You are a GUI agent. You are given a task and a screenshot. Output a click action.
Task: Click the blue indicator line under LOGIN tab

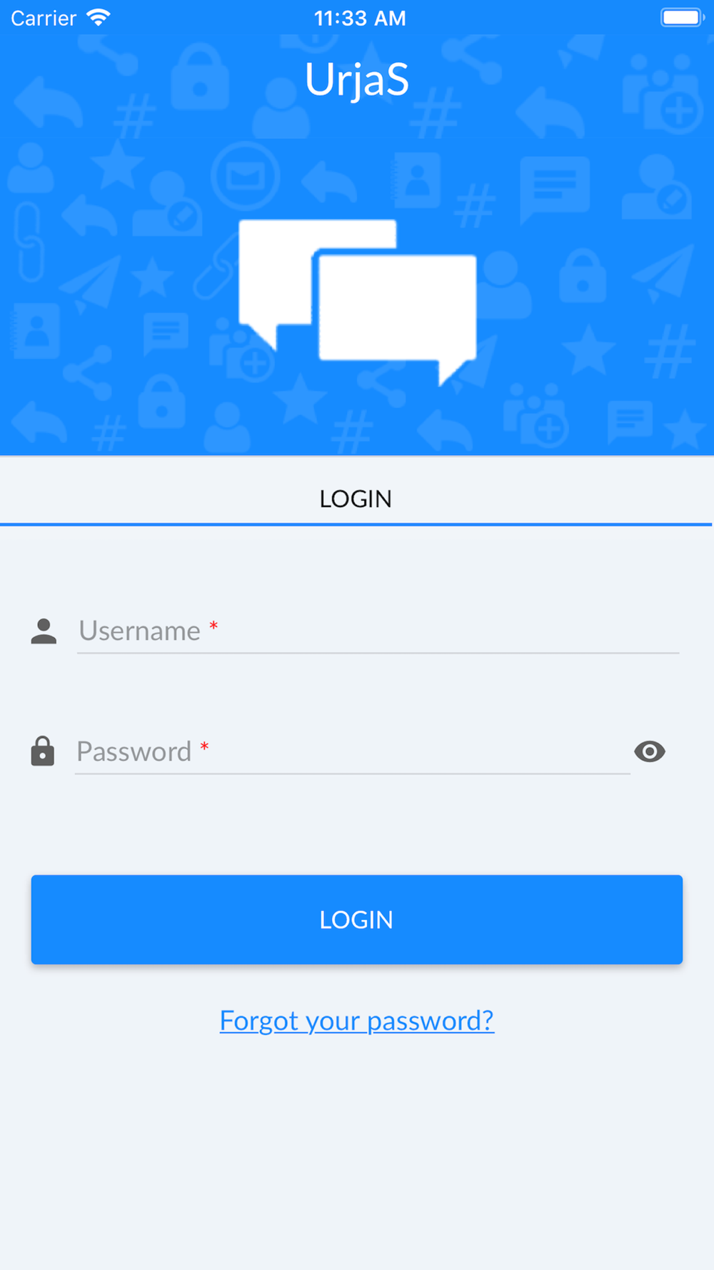(356, 524)
